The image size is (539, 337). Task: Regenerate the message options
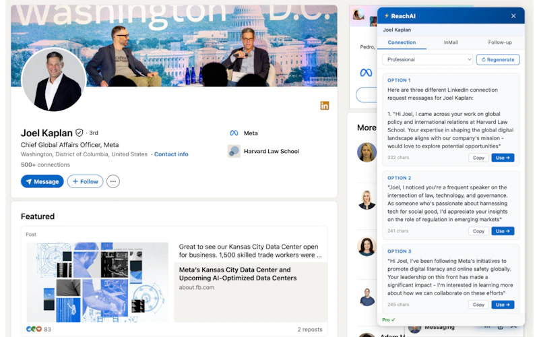[498, 59]
